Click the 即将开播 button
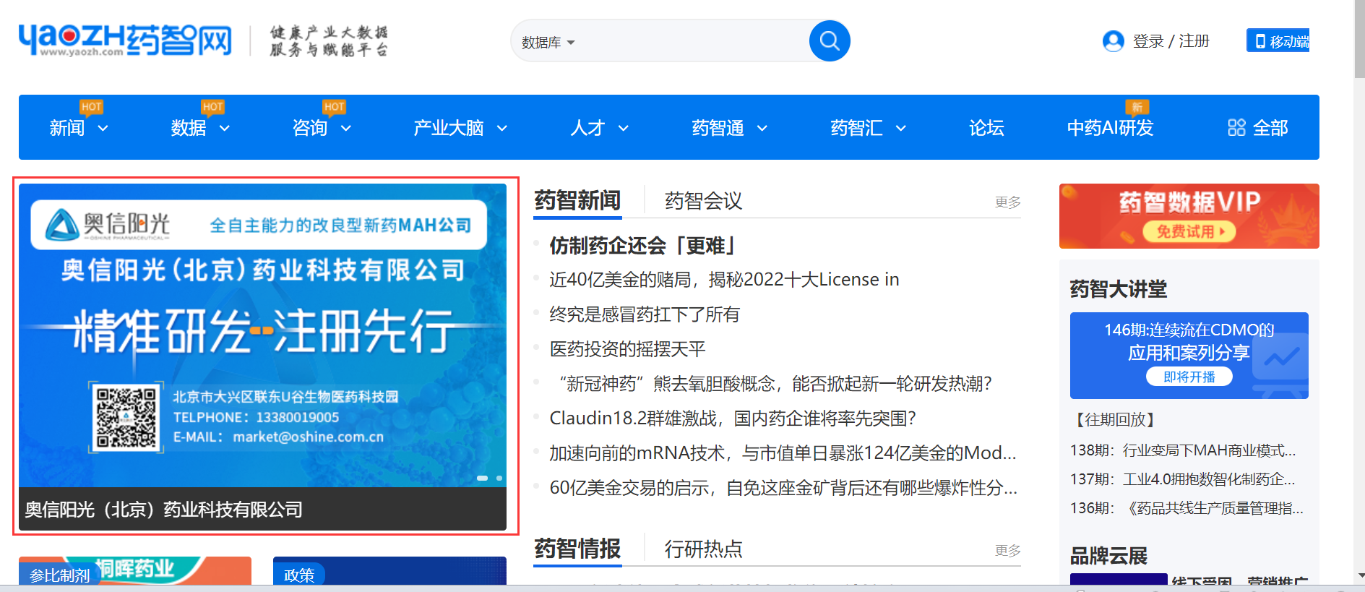 click(1189, 377)
